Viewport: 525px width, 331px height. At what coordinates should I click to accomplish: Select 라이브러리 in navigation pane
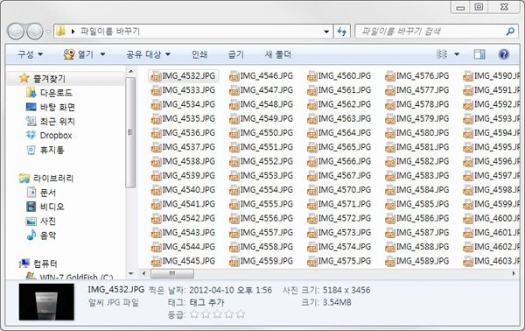tap(52, 179)
